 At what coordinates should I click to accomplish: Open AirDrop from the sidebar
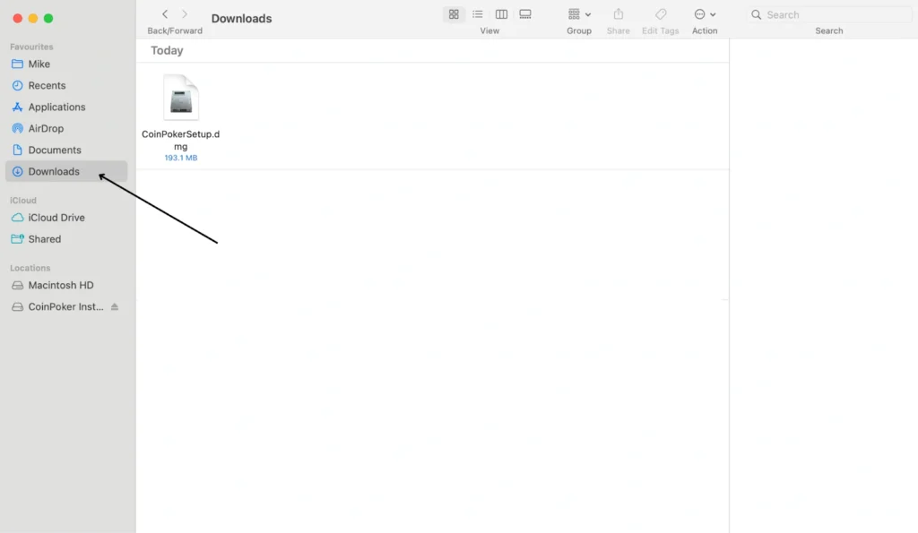click(46, 129)
